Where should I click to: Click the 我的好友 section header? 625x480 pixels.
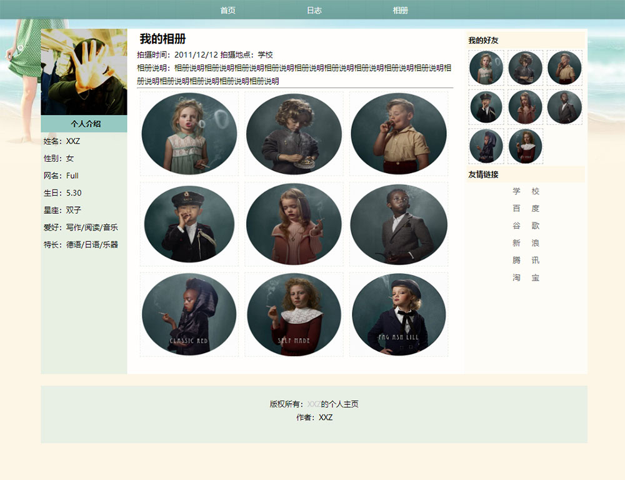(526, 40)
